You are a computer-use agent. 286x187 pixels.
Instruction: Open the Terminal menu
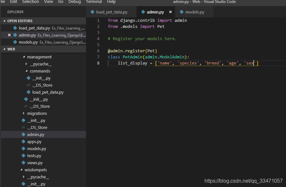(94, 2)
